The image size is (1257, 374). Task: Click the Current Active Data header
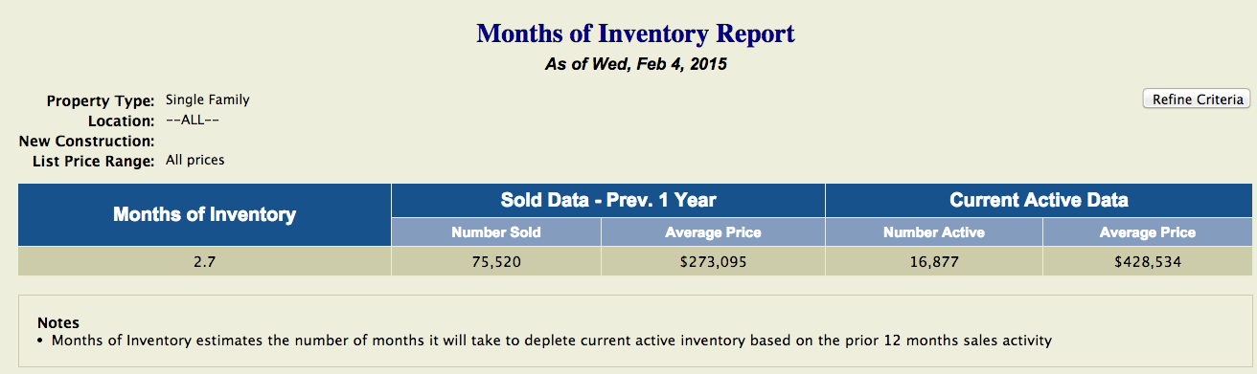[x=1039, y=201]
